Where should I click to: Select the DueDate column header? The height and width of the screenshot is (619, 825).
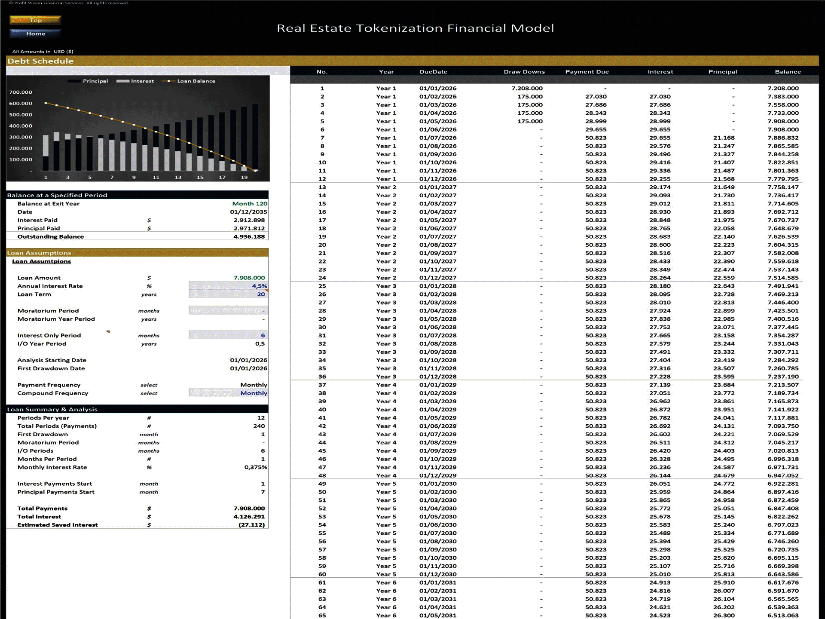(433, 72)
